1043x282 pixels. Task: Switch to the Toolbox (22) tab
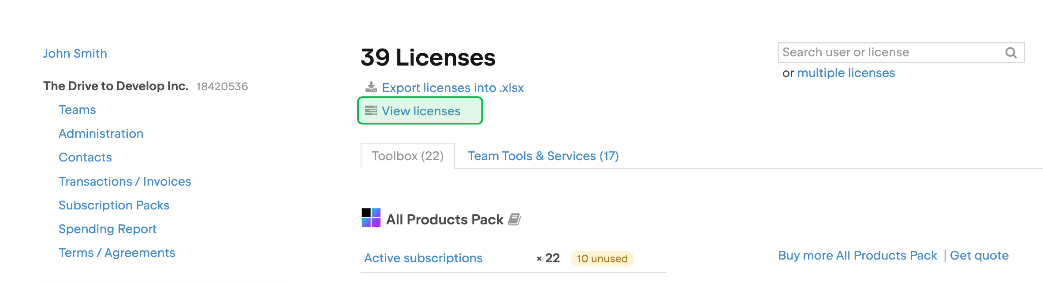(x=407, y=156)
